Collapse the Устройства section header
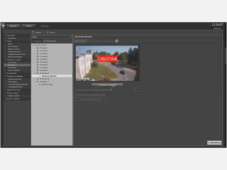This screenshot has height=170, width=227. click(17, 35)
